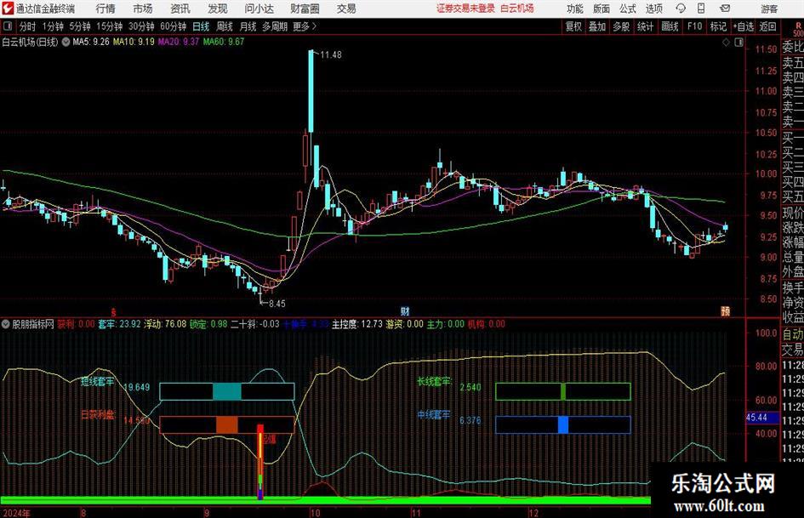Open the 资讯 menu
Viewport: 804px width, 518px height.
[x=180, y=9]
